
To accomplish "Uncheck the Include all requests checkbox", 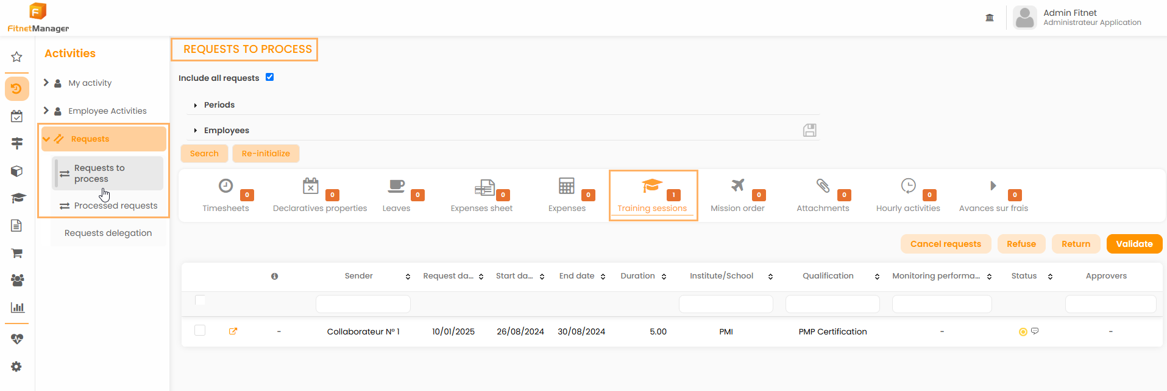I will click(x=270, y=77).
